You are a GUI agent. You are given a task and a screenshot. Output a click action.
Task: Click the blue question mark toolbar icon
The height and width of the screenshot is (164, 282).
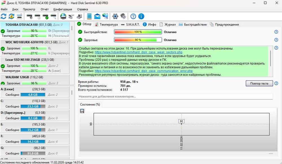point(133,16)
